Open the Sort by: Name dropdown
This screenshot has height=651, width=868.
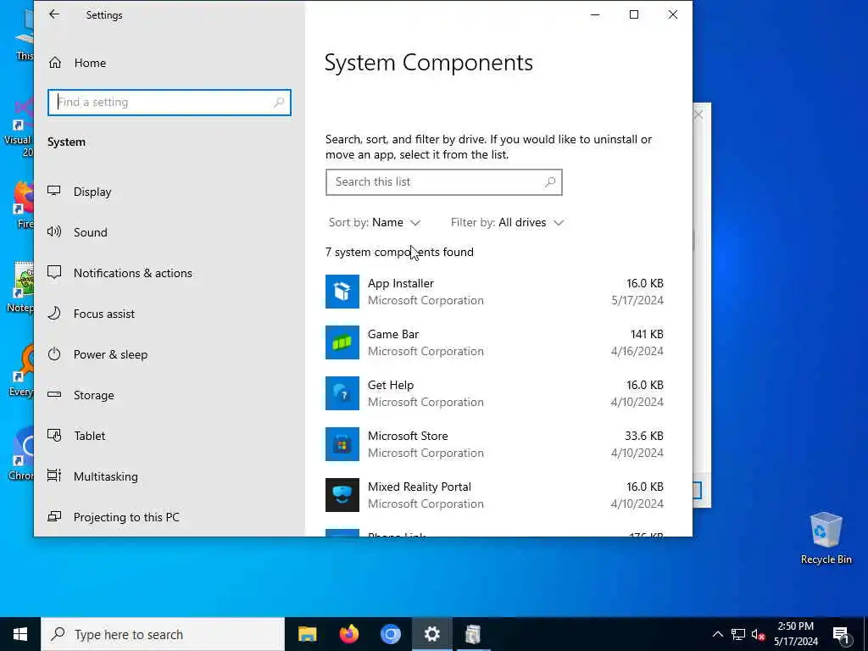[374, 223]
